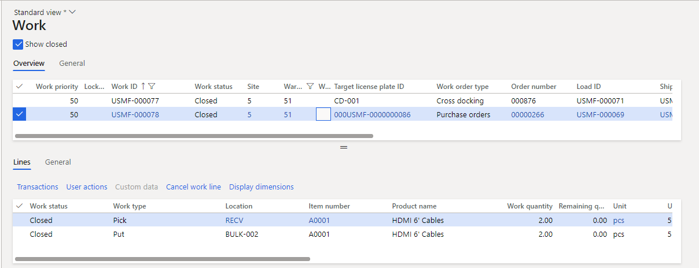Click warehouse 51 link in USMF-000078 row
Image resolution: width=699 pixels, height=268 pixels.
pyautogui.click(x=288, y=114)
